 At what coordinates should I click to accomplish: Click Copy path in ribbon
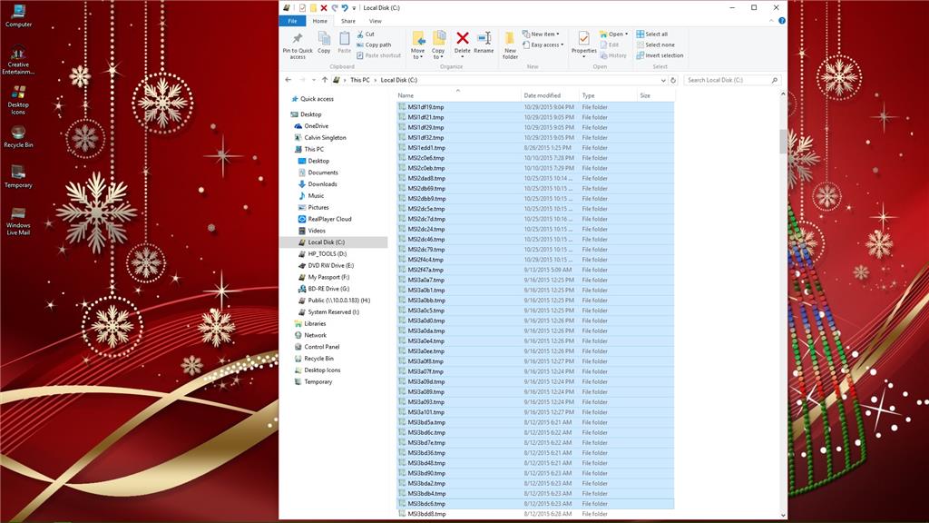374,45
